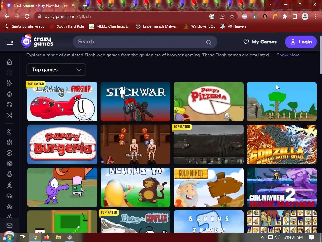
Task: Open Updated refresh icon in sidebar
Action: pyautogui.click(x=9, y=105)
